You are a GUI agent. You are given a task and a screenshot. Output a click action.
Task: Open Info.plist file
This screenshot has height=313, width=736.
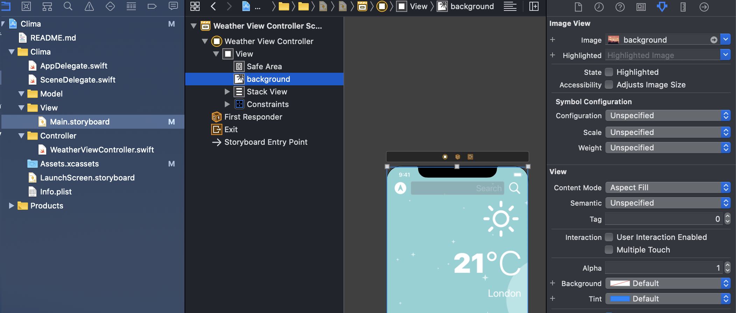(x=56, y=192)
